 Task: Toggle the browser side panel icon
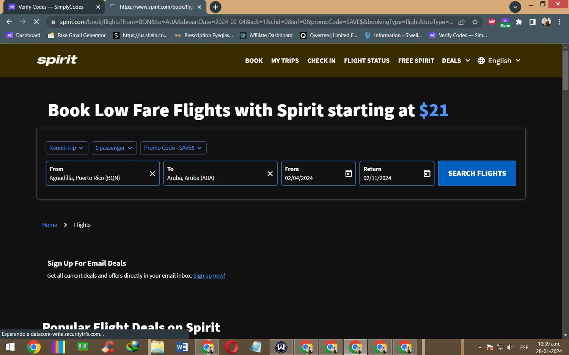pos(533,22)
